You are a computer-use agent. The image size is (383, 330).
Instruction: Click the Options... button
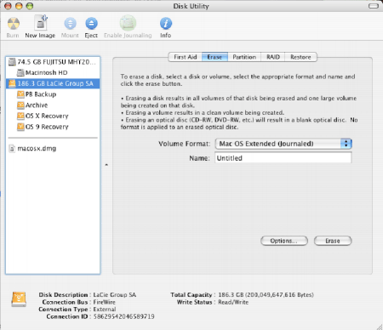point(284,241)
